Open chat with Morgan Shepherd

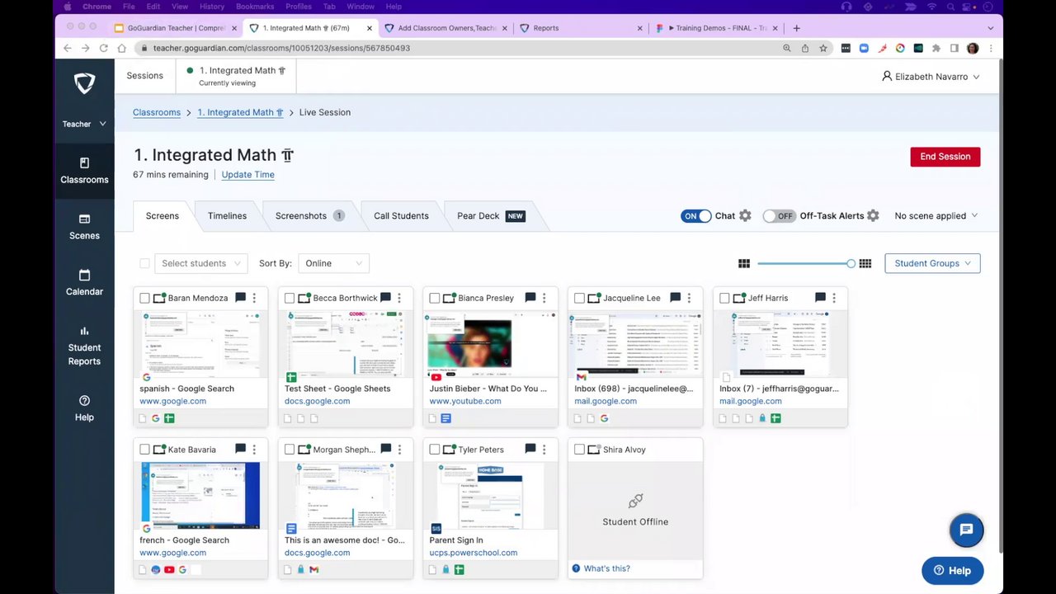[x=385, y=450]
